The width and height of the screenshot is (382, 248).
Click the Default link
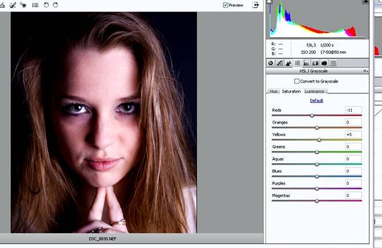point(316,101)
